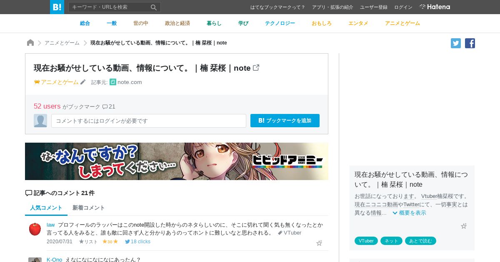Select the テクノロジー category tab
Screen dimensions: 500x262
[x=280, y=23]
